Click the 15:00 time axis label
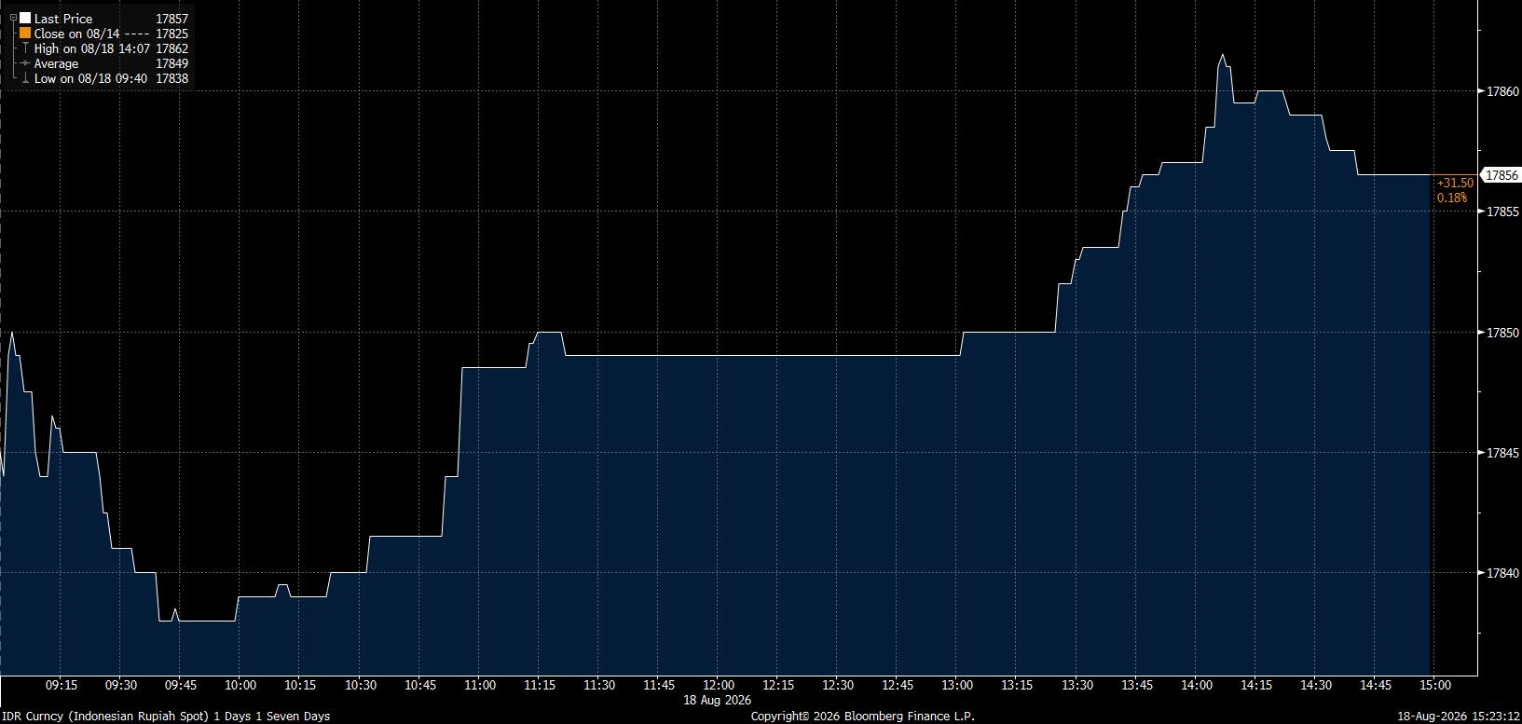The width and height of the screenshot is (1522, 724). (x=1434, y=686)
